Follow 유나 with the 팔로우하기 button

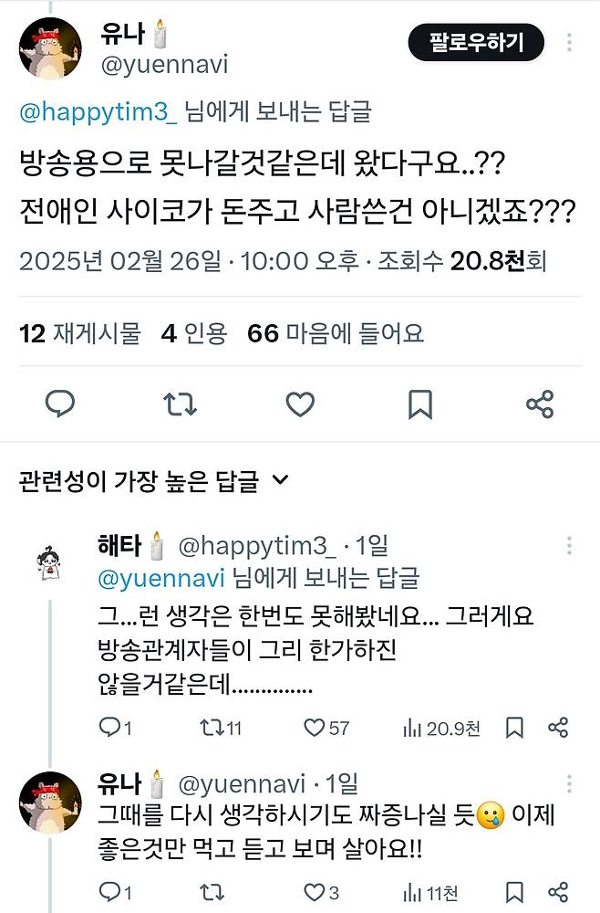476,43
